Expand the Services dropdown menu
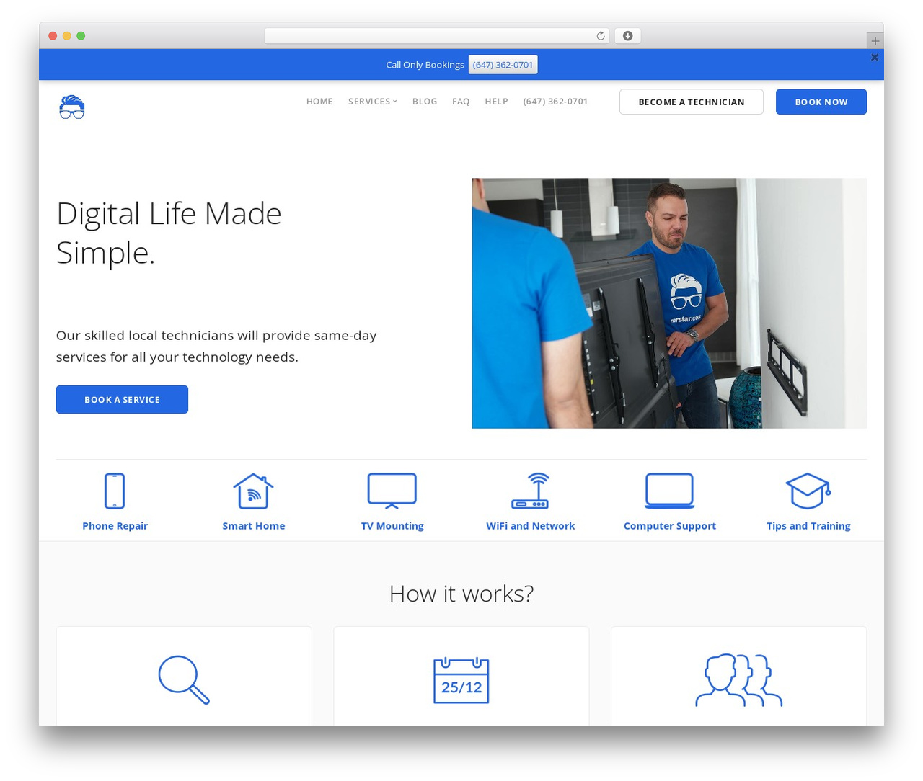Screen dimensions: 923x781 [x=373, y=102]
